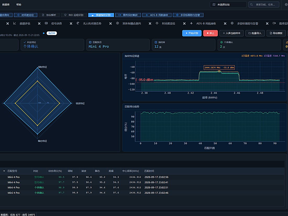Close the 时间差定位 tab

(x=184, y=24)
